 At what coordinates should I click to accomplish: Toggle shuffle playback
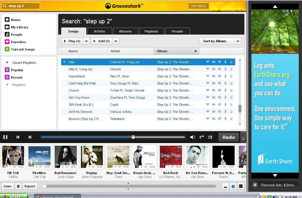[x=210, y=137]
